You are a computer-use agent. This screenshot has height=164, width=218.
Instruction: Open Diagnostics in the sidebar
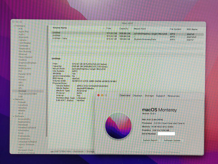(24, 49)
